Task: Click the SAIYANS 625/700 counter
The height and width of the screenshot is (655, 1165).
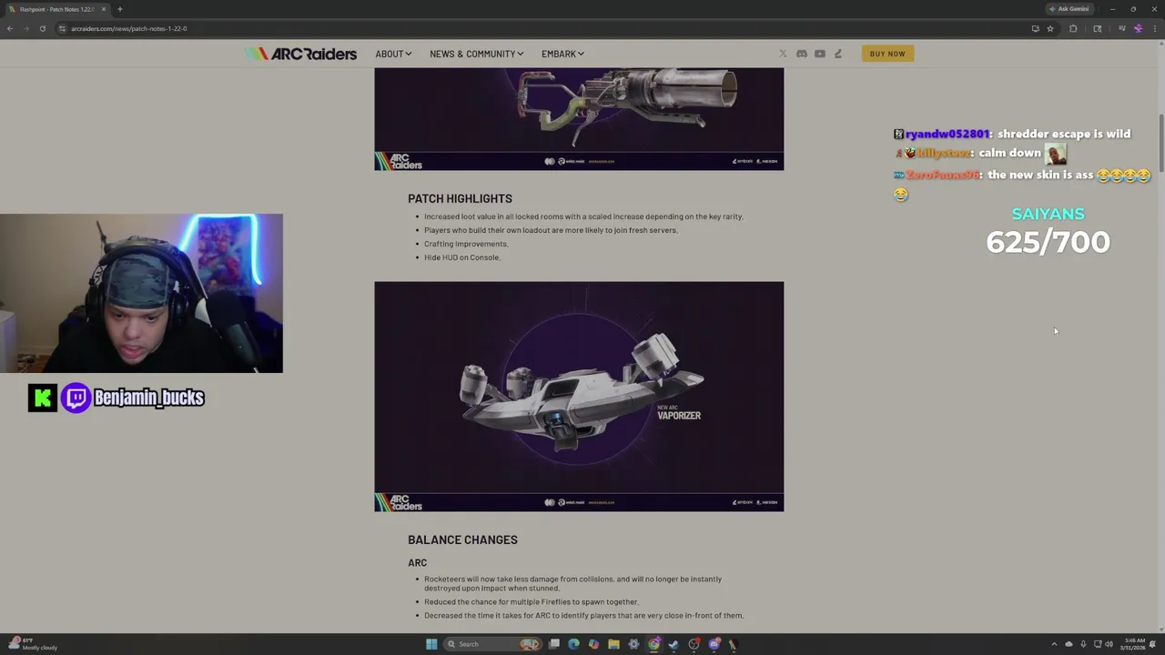Action: coord(1048,231)
